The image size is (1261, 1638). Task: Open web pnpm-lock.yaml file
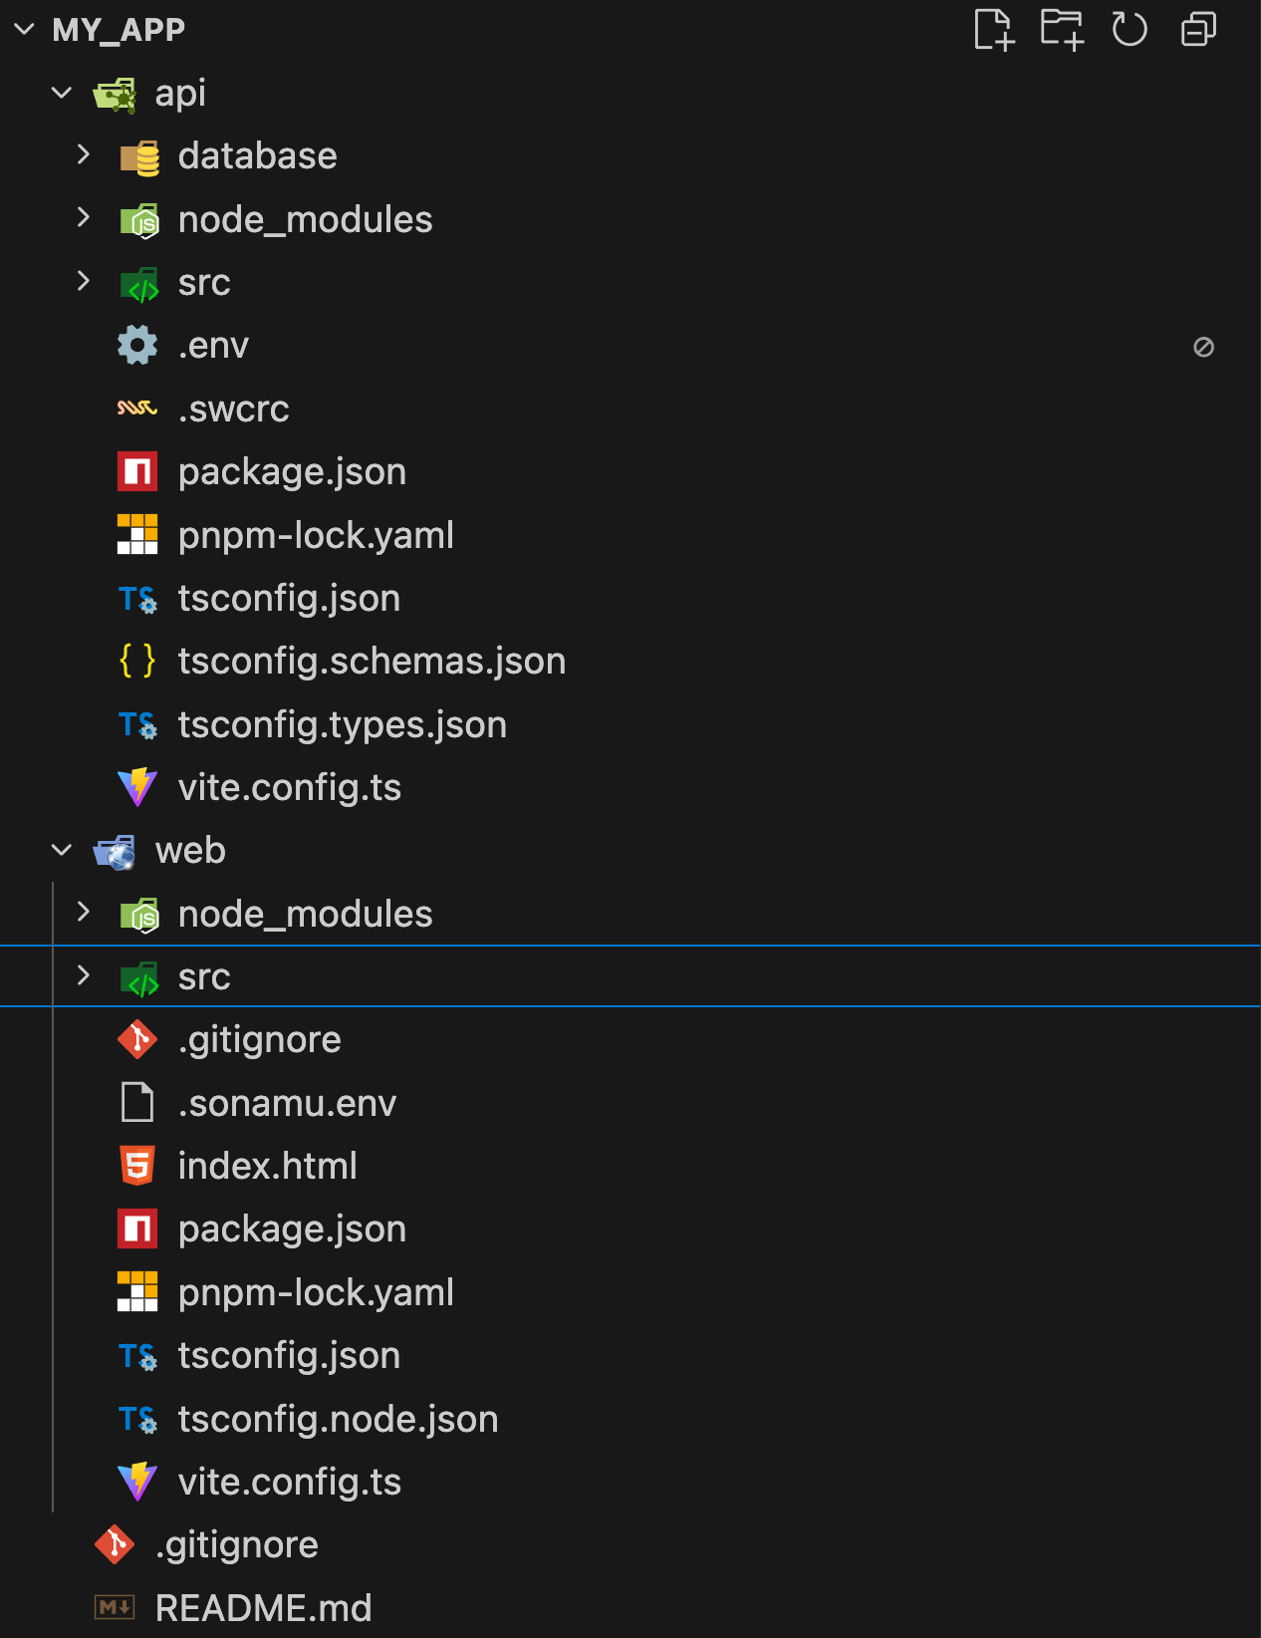[316, 1292]
